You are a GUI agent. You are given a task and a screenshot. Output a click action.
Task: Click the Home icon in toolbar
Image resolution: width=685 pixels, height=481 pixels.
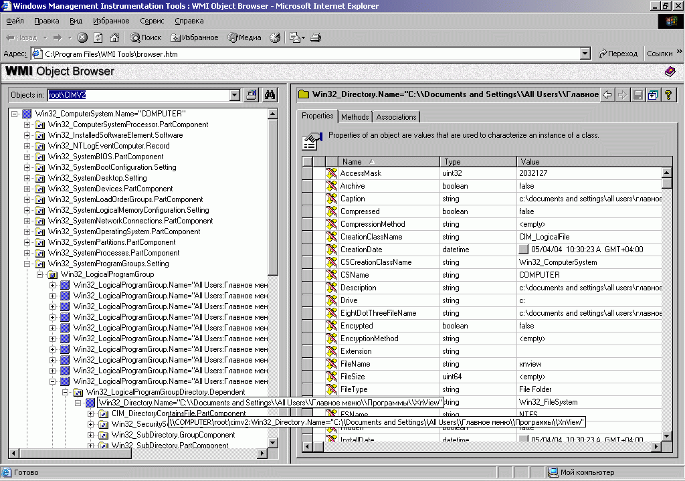click(x=114, y=37)
